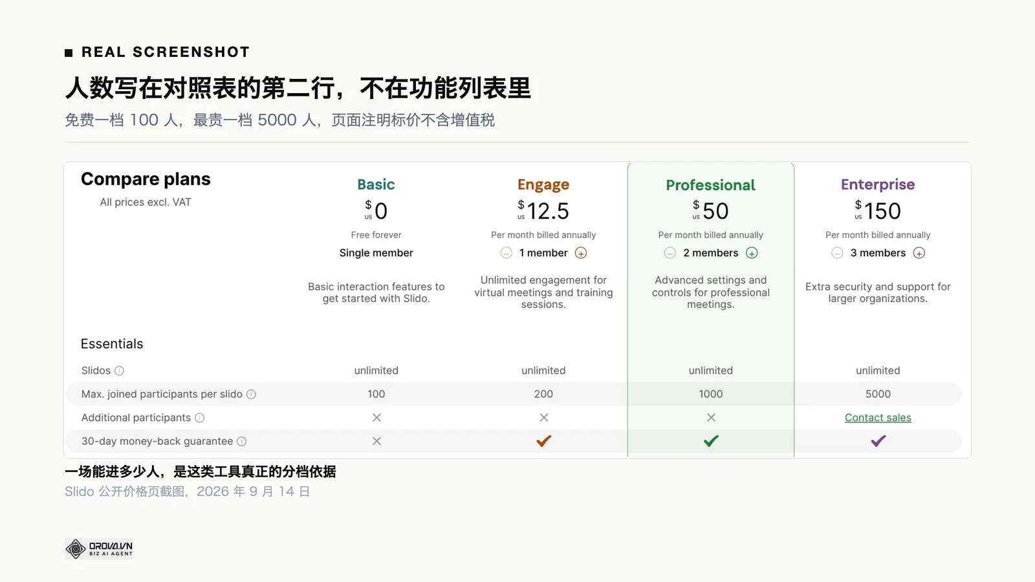
Task: Click Professional money-back guarantee checkmark
Action: (711, 441)
